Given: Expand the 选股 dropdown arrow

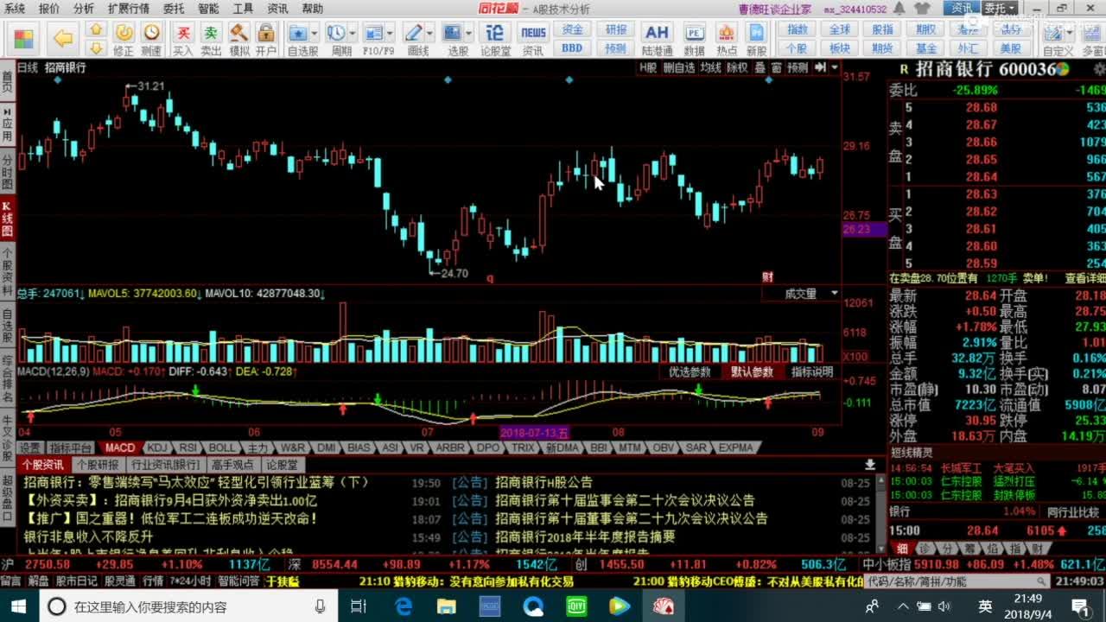Looking at the screenshot, I should click(x=469, y=33).
